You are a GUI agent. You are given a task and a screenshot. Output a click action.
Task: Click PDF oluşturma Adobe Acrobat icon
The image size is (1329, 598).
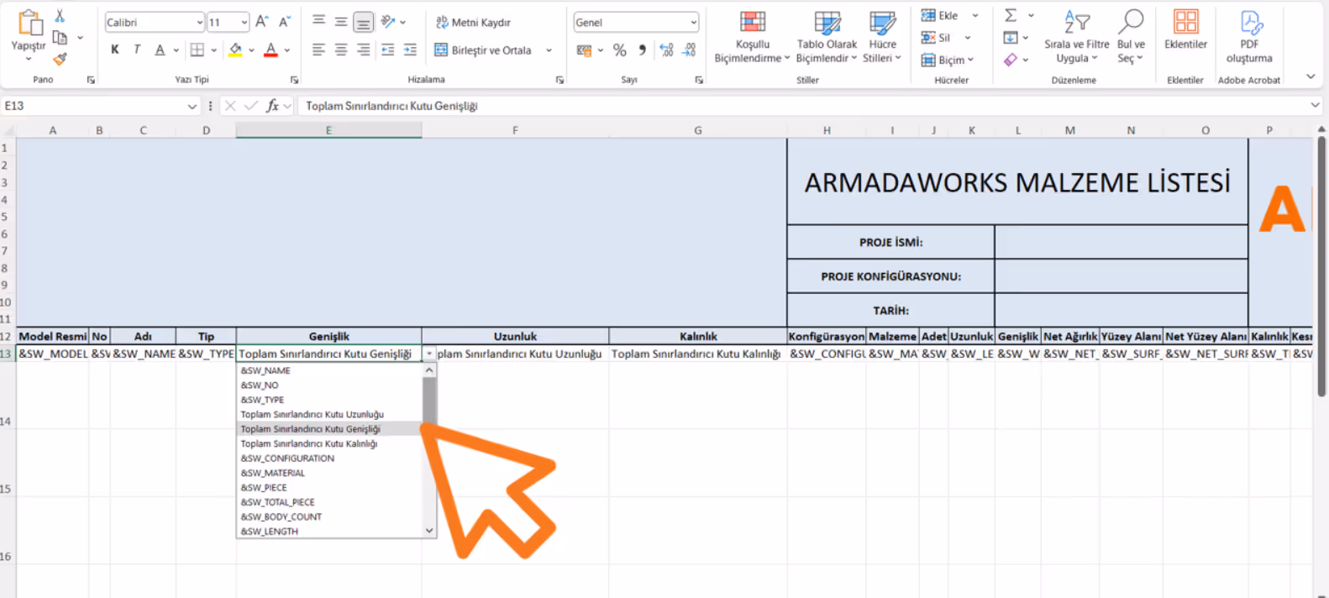coord(1249,37)
